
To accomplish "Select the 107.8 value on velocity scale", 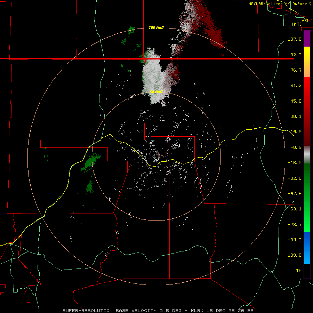I will coord(295,39).
